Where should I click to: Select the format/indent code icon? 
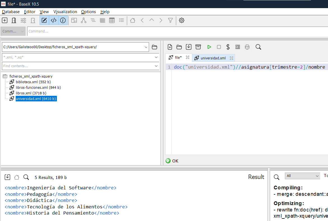[x=238, y=47]
